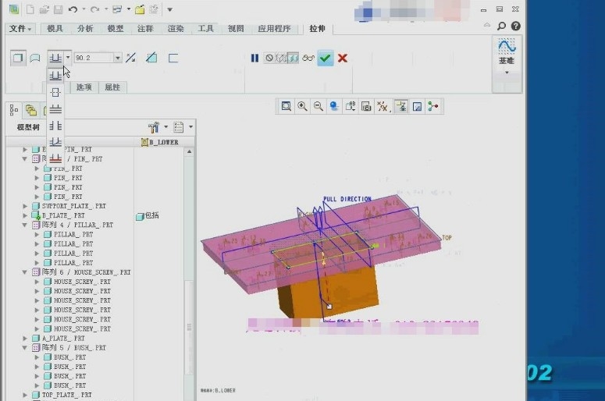The image size is (605, 401).
Task: Open the 选项 dashboard tab
Action: [84, 87]
